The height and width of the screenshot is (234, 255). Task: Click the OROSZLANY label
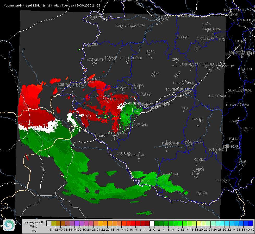pos(207,38)
